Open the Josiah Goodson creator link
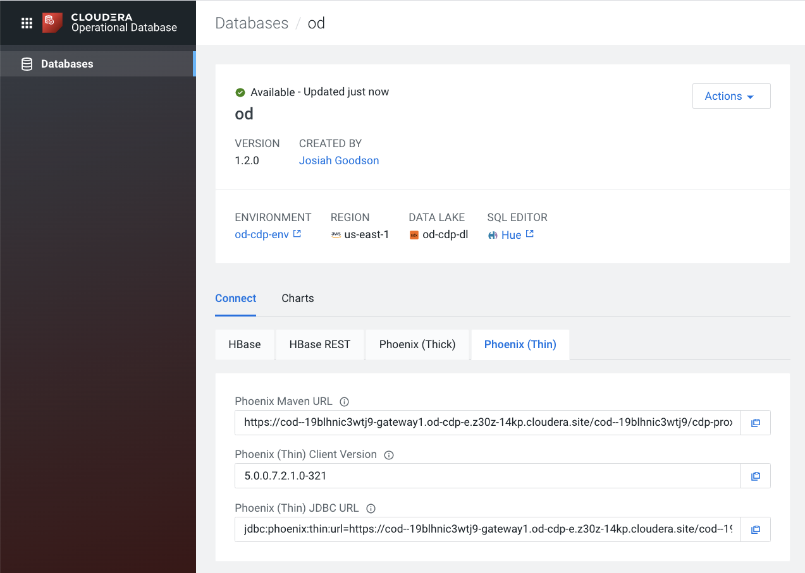 338,160
